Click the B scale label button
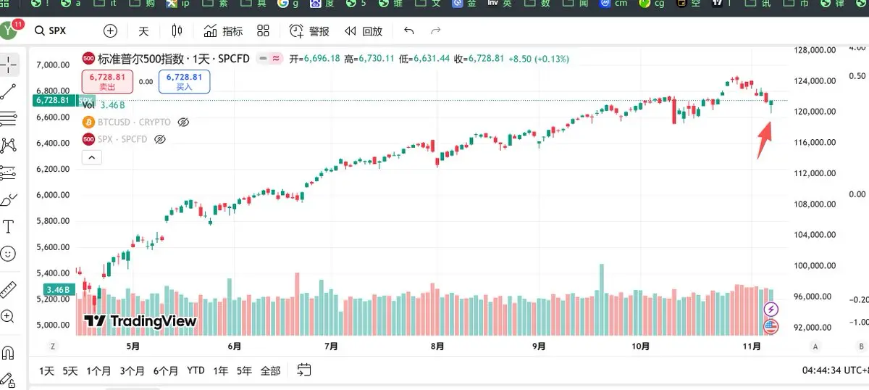 click(860, 346)
